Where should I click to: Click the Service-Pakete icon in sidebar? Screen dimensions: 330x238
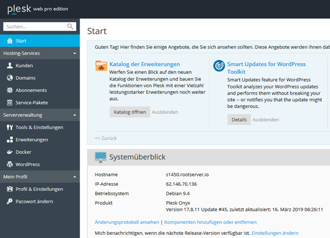click(10, 103)
